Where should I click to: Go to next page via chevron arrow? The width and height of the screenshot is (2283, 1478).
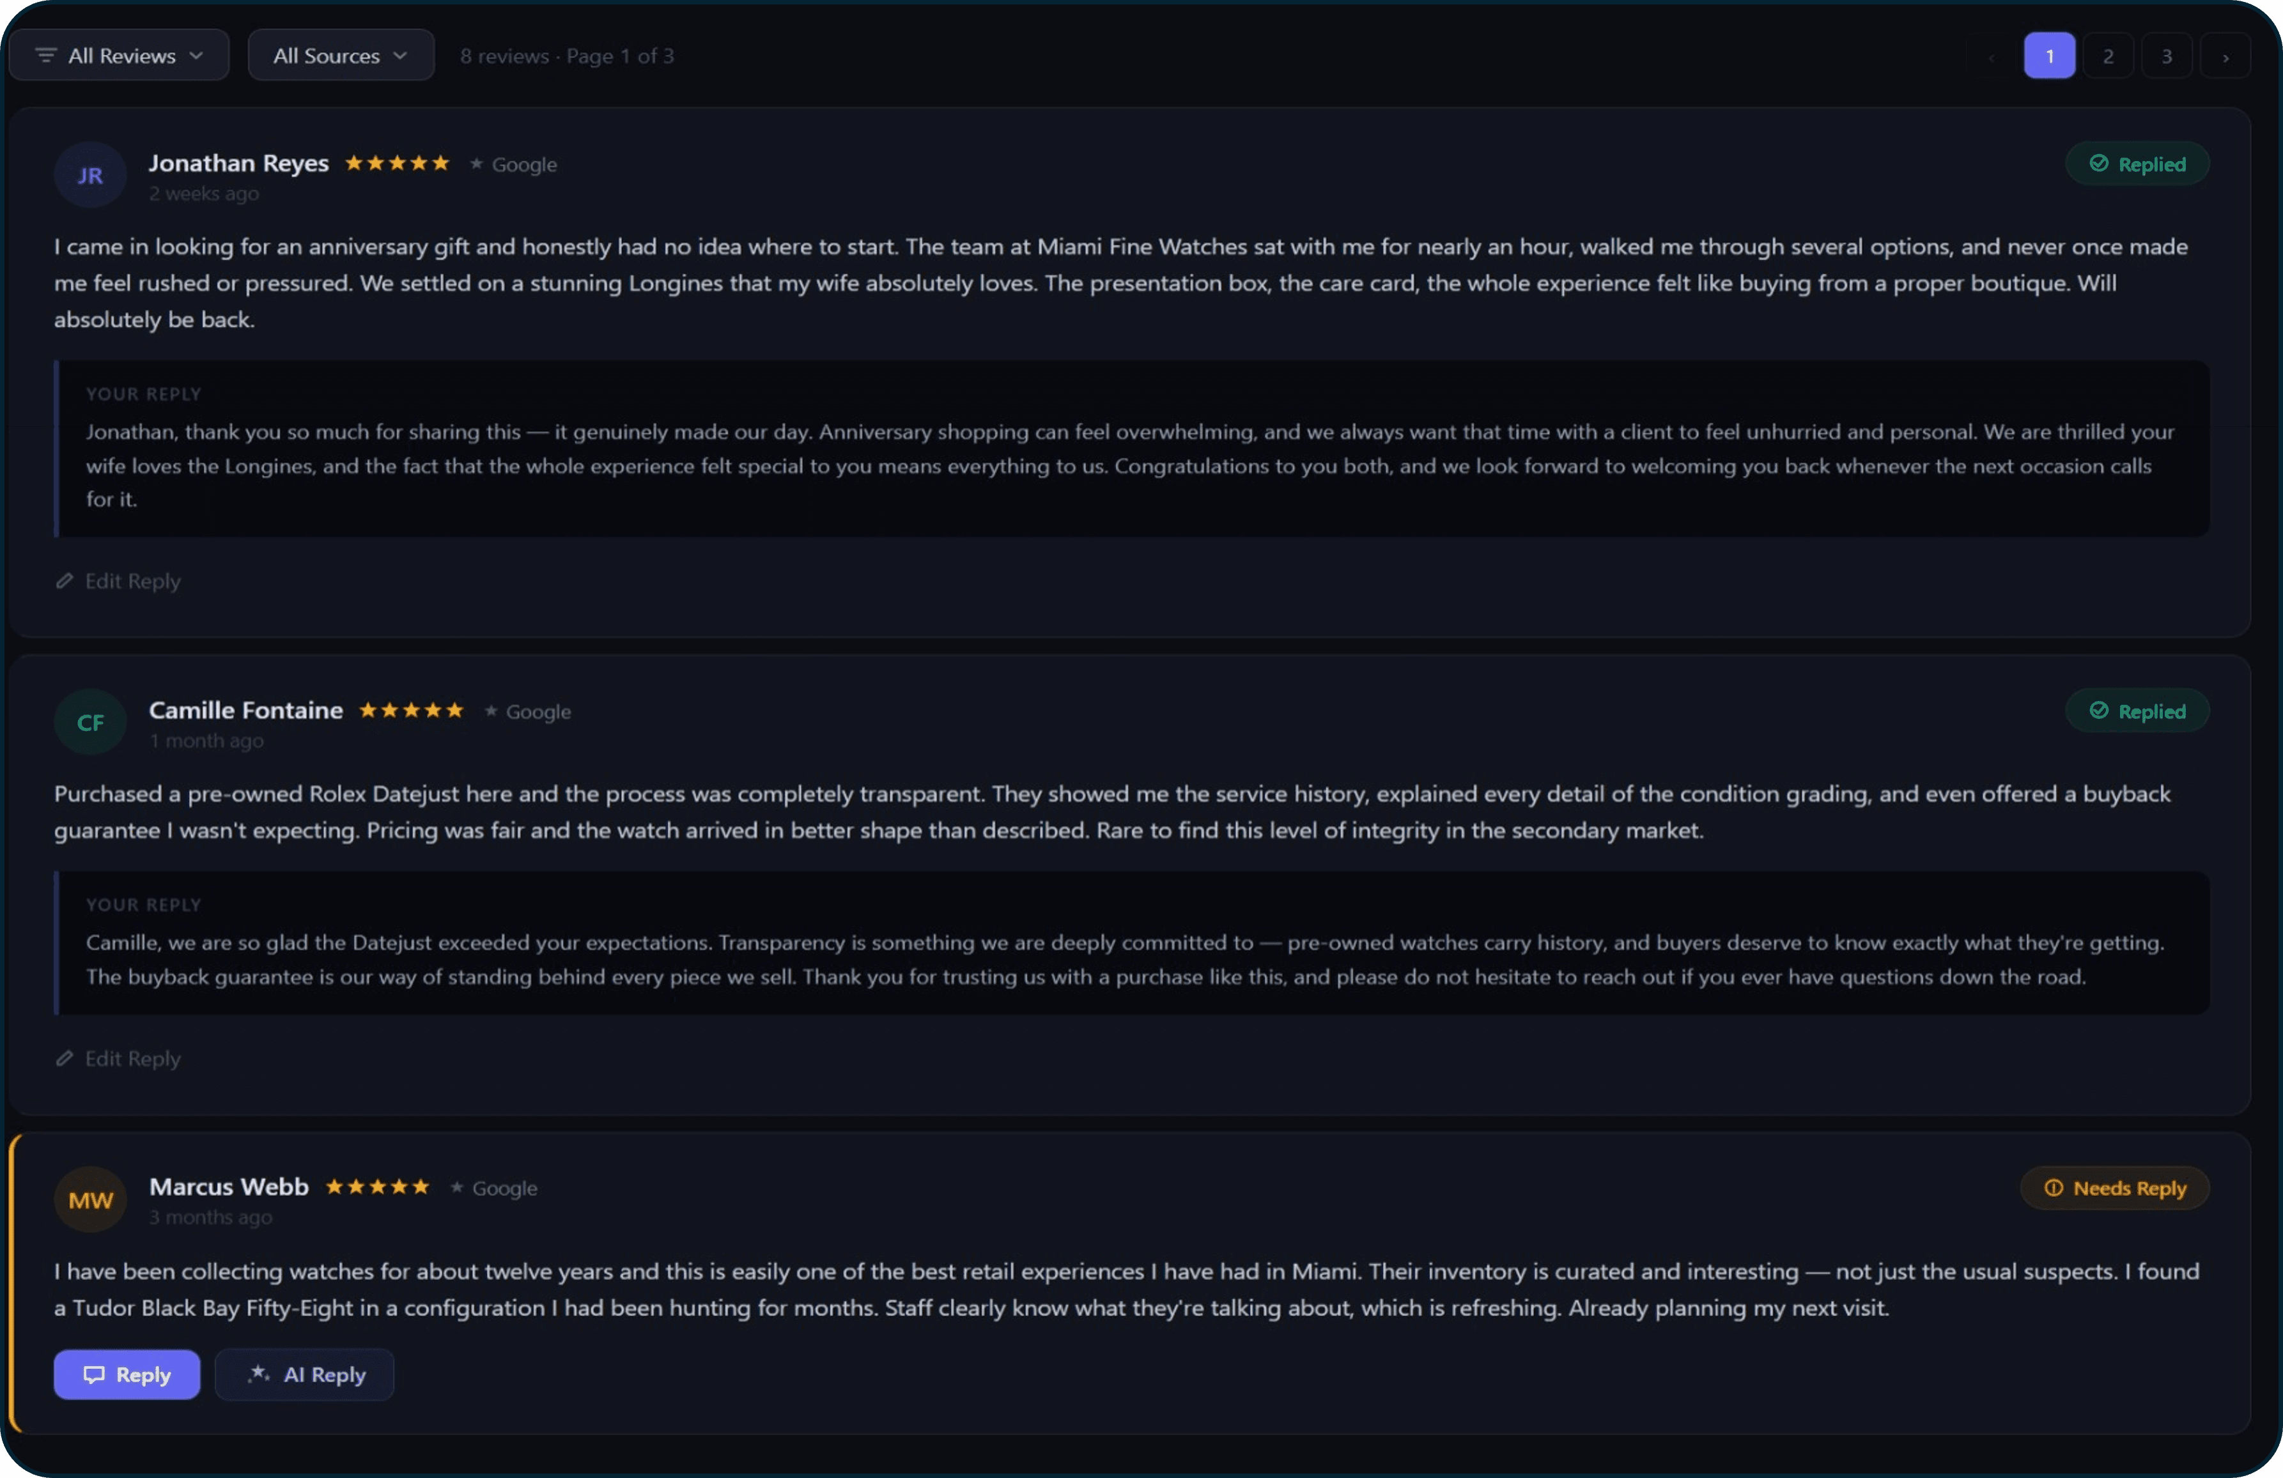pos(2225,55)
